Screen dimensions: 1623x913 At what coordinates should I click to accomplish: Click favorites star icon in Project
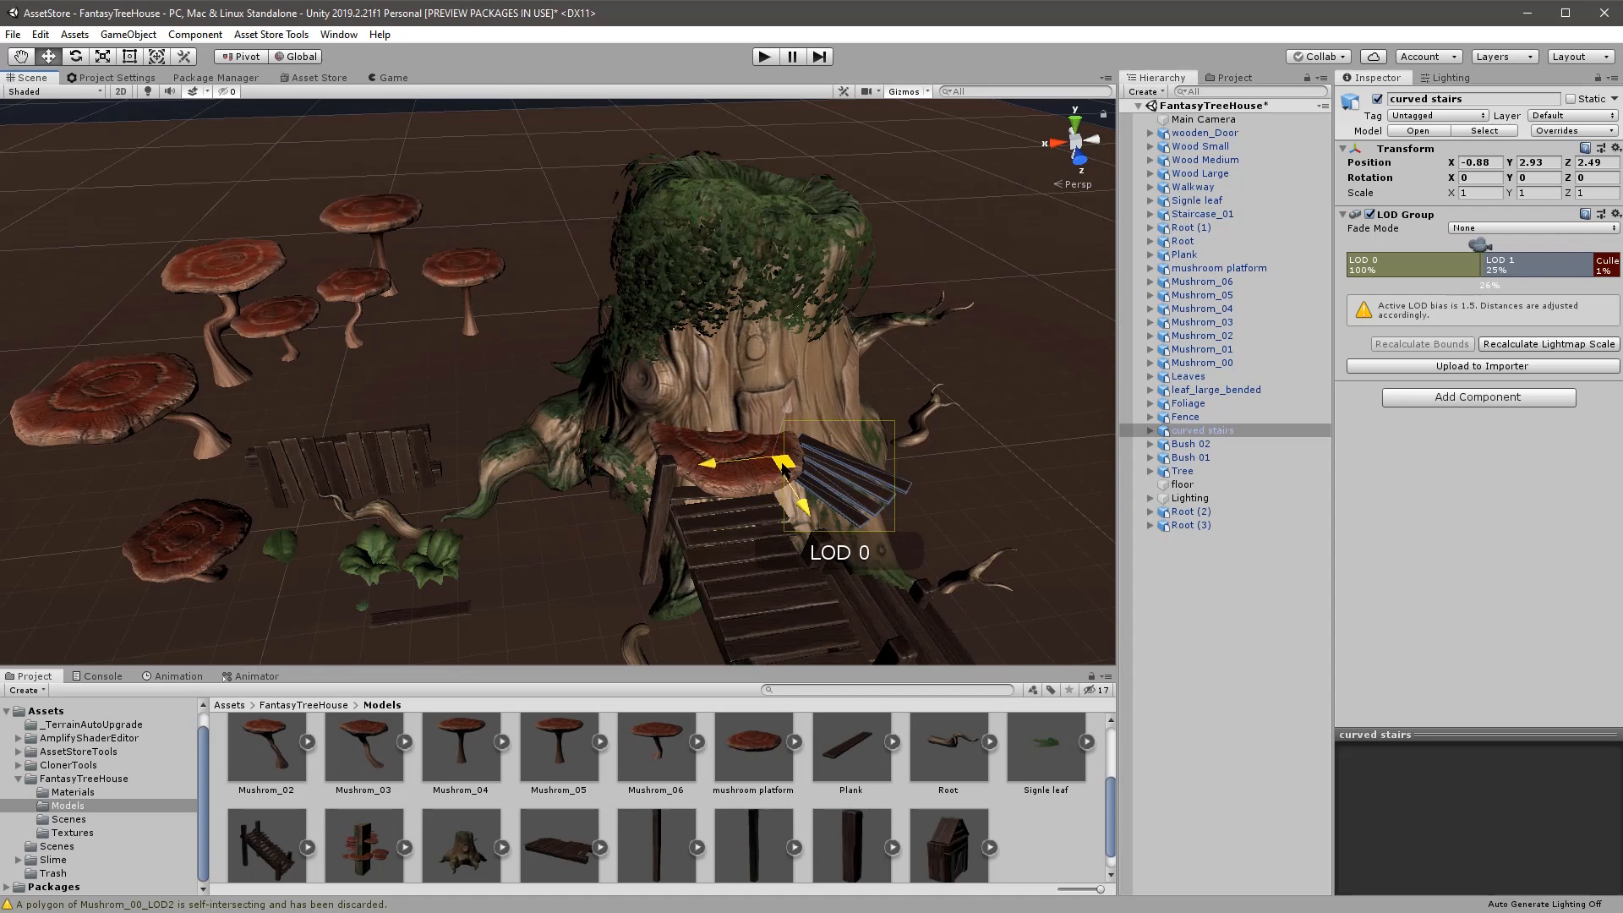coord(1069,690)
